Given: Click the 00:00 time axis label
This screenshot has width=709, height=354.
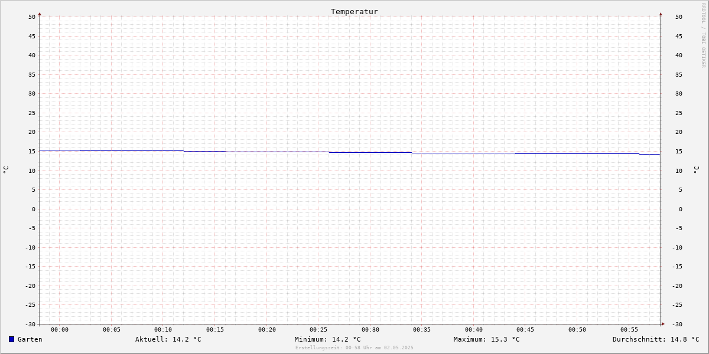Looking at the screenshot, I should [x=60, y=330].
